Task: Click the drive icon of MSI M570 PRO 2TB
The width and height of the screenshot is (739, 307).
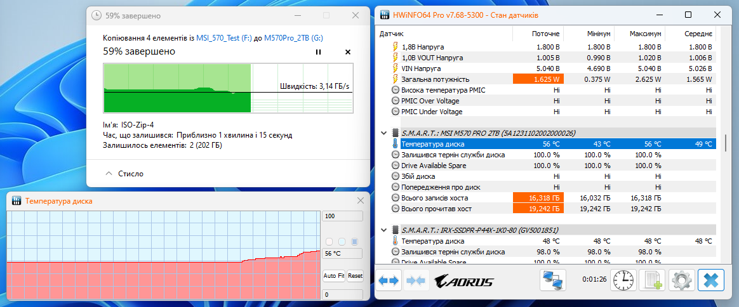Action: [x=395, y=133]
